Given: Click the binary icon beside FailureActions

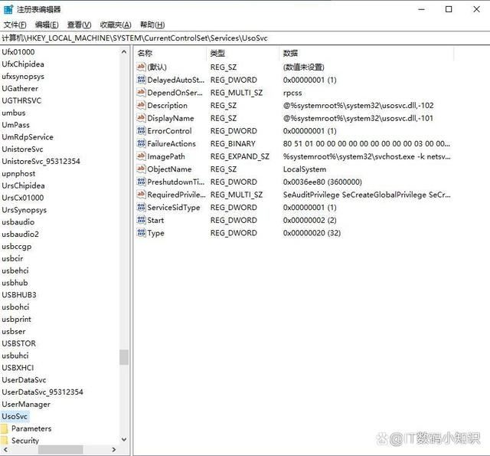Looking at the screenshot, I should pos(141,143).
